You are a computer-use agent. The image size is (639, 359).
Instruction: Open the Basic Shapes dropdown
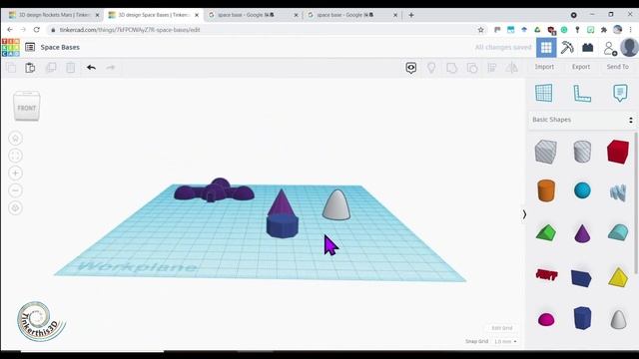pos(582,120)
